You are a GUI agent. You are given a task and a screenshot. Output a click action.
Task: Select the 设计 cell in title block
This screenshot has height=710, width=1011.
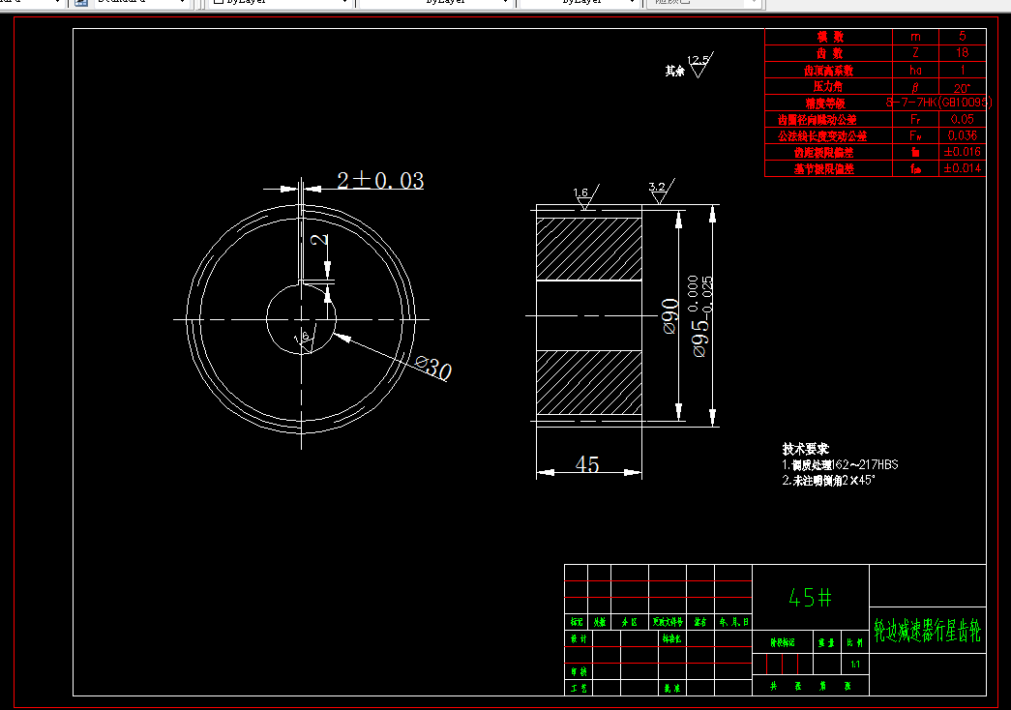[579, 639]
